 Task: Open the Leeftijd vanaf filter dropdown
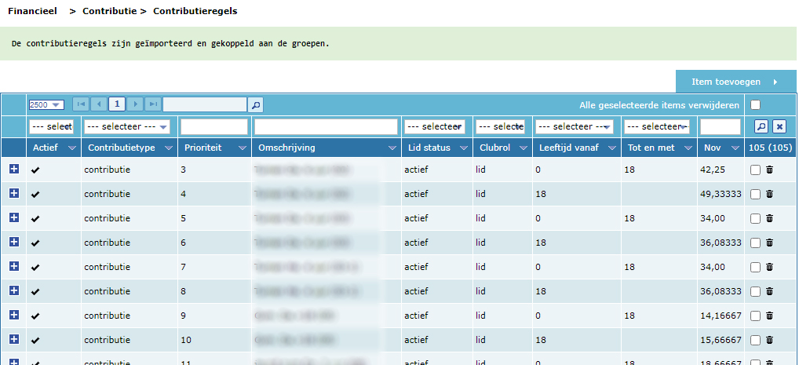click(x=574, y=127)
